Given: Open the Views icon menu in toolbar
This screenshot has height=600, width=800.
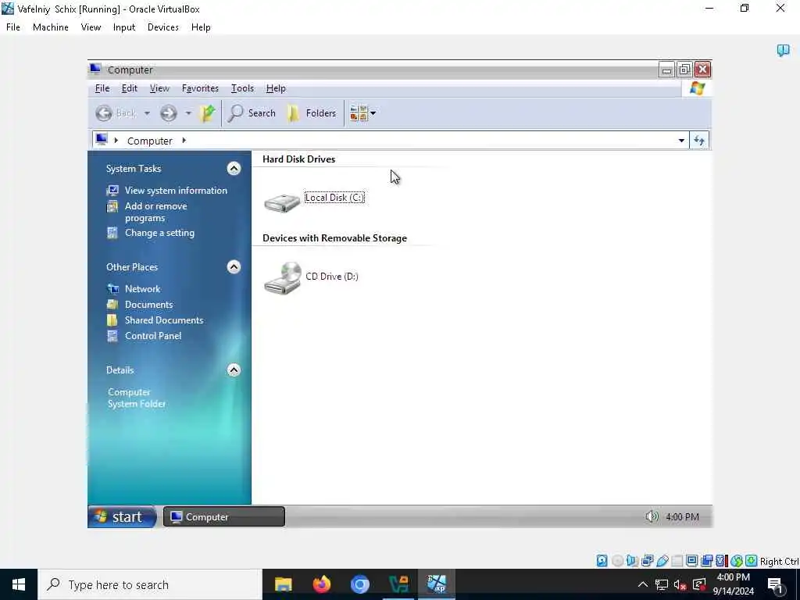Looking at the screenshot, I should click(x=362, y=113).
